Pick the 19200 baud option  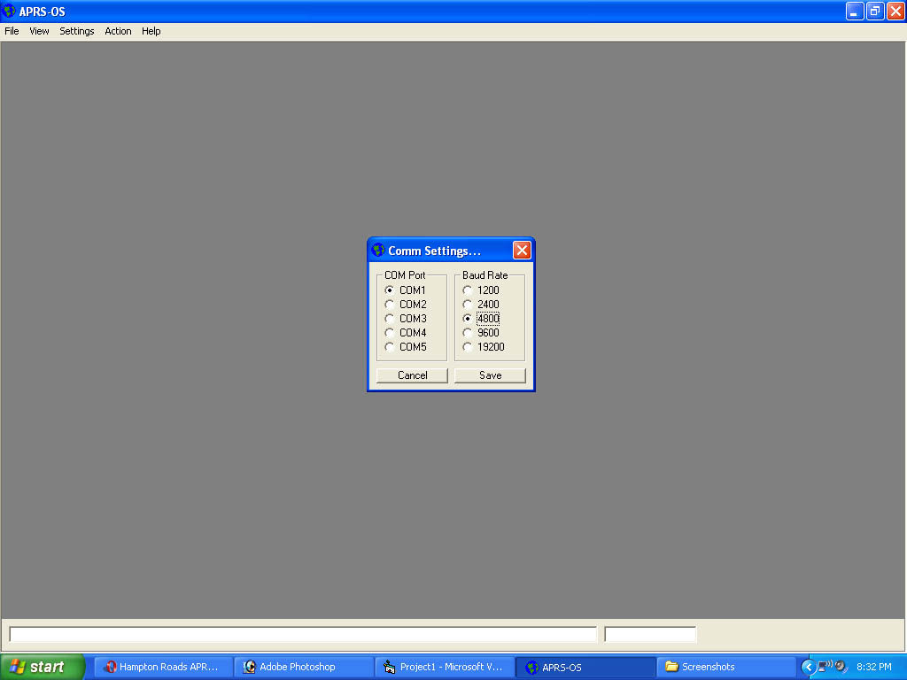coord(484,347)
